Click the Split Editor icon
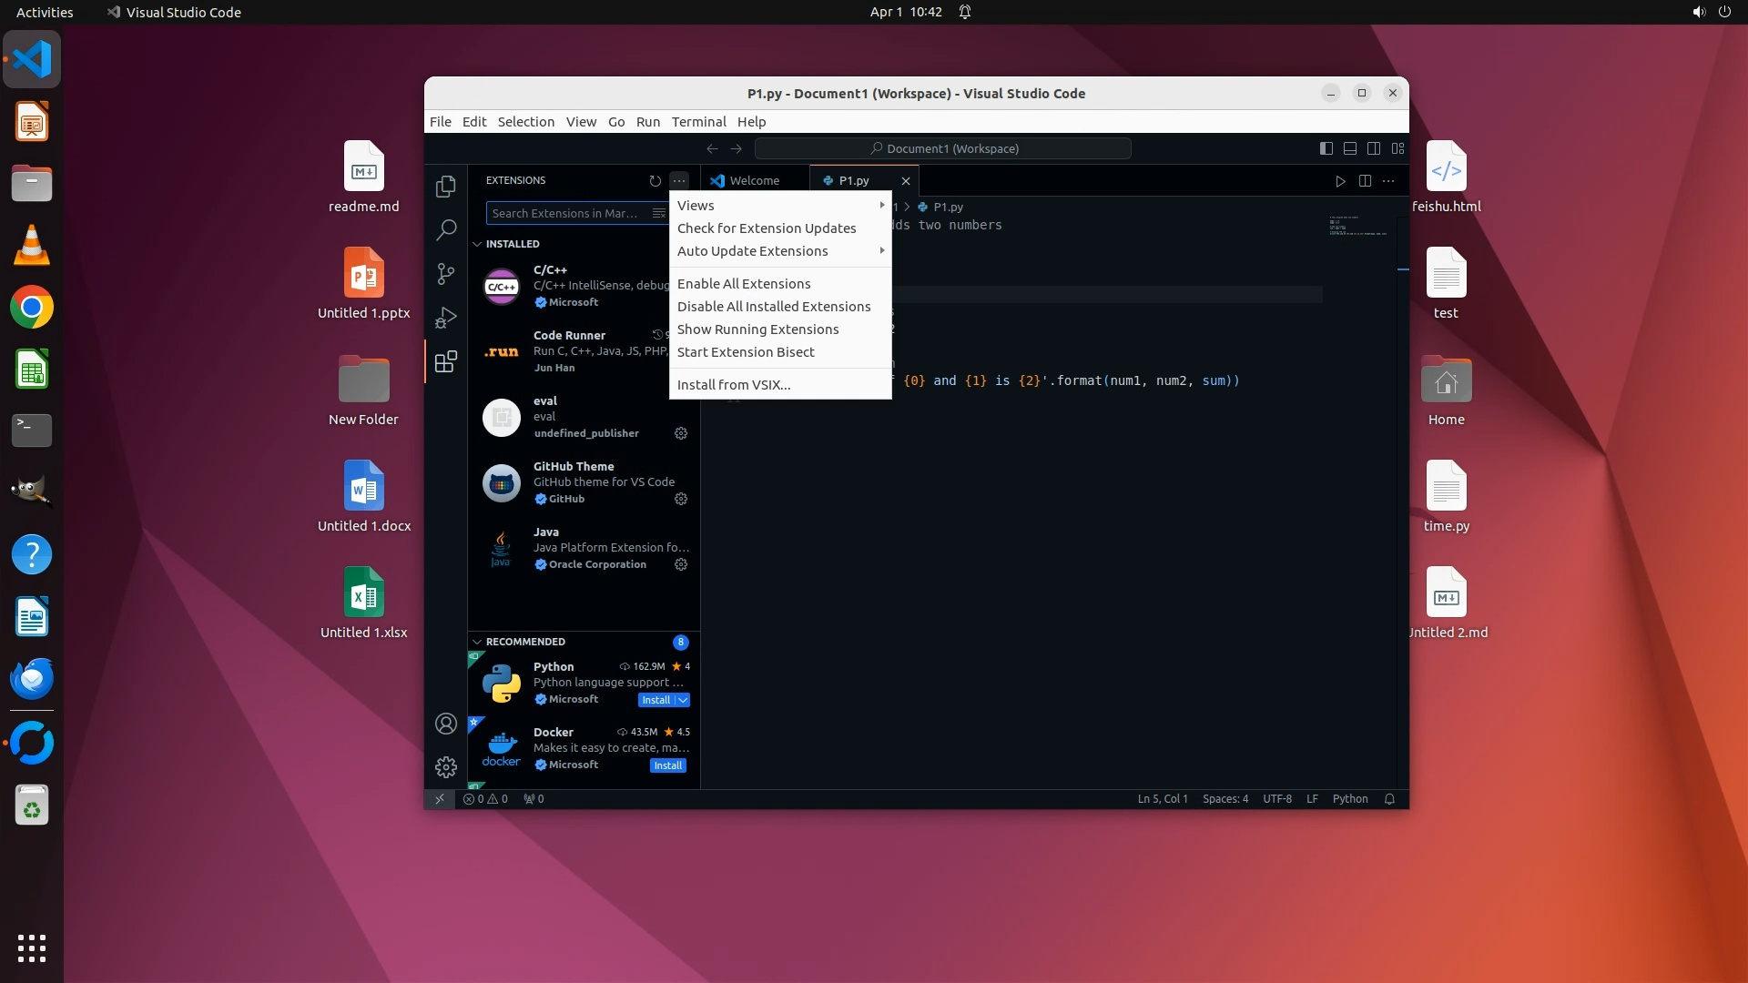1748x983 pixels. click(x=1365, y=181)
